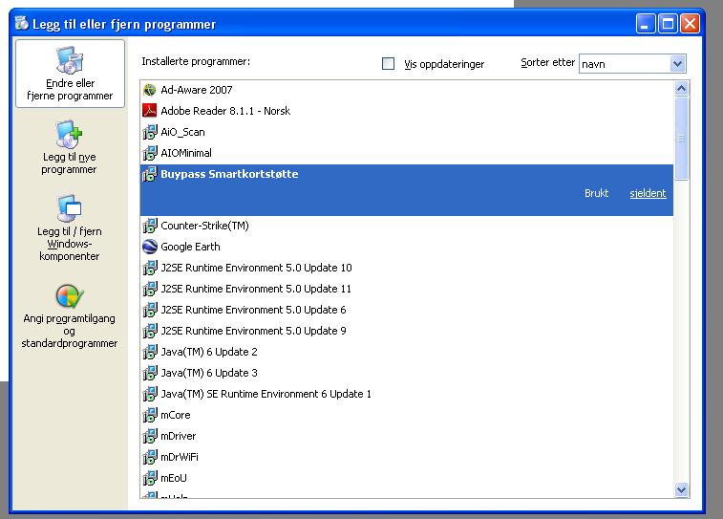
Task: Enable the Vis oppdateringer checkbox
Action: point(389,64)
